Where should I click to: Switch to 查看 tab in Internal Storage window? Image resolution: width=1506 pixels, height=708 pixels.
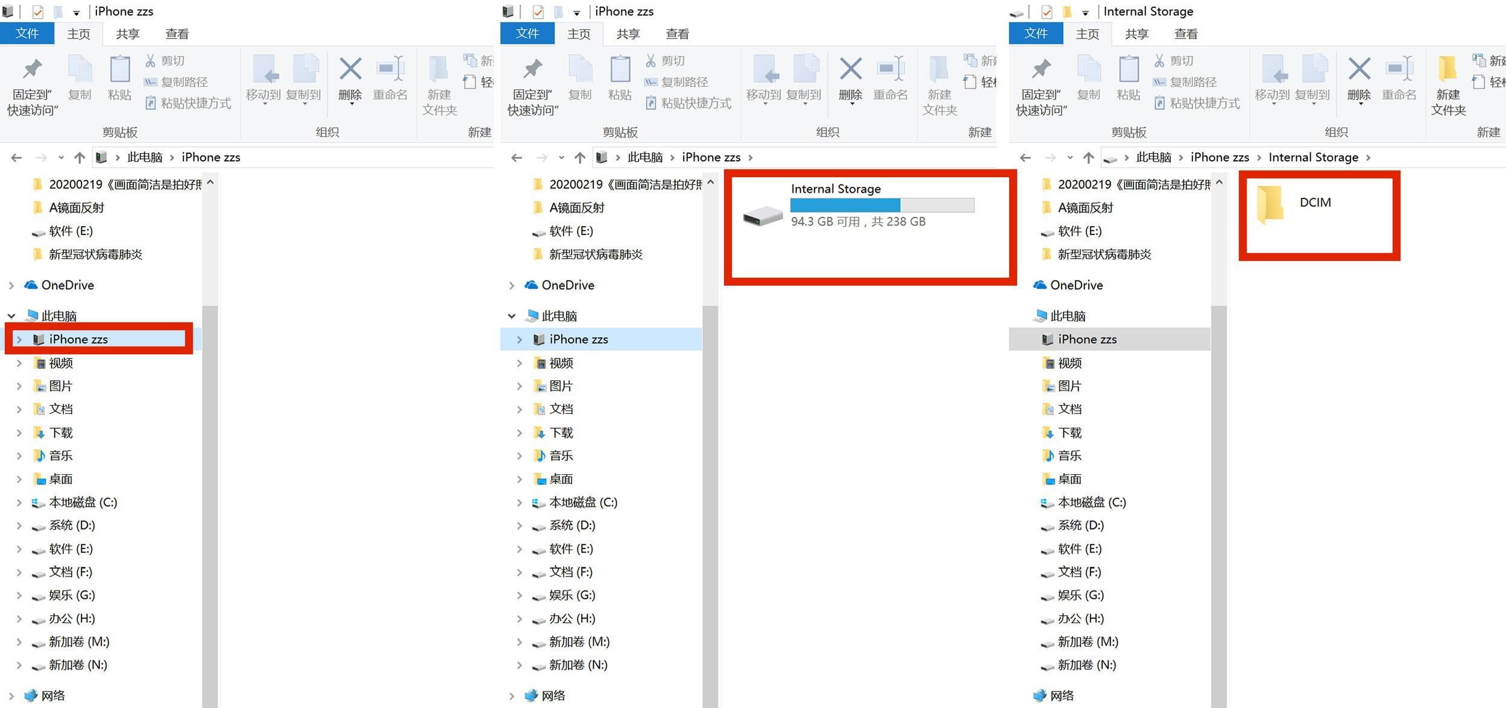(1186, 34)
